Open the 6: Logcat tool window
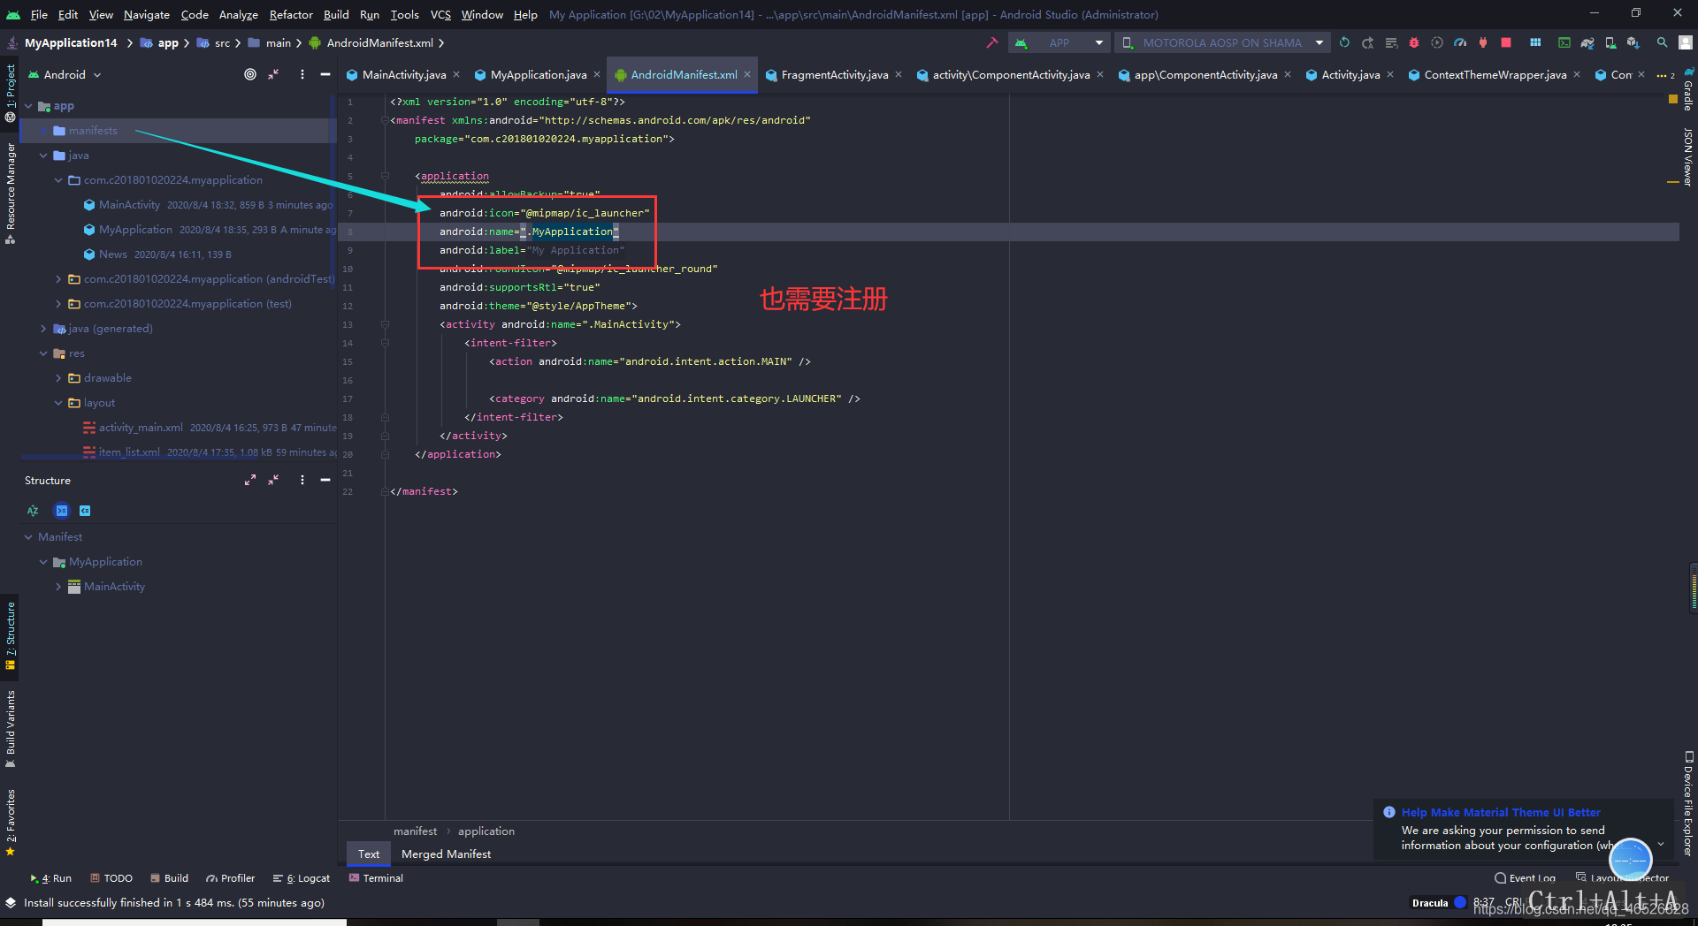This screenshot has width=1698, height=926. (x=302, y=878)
